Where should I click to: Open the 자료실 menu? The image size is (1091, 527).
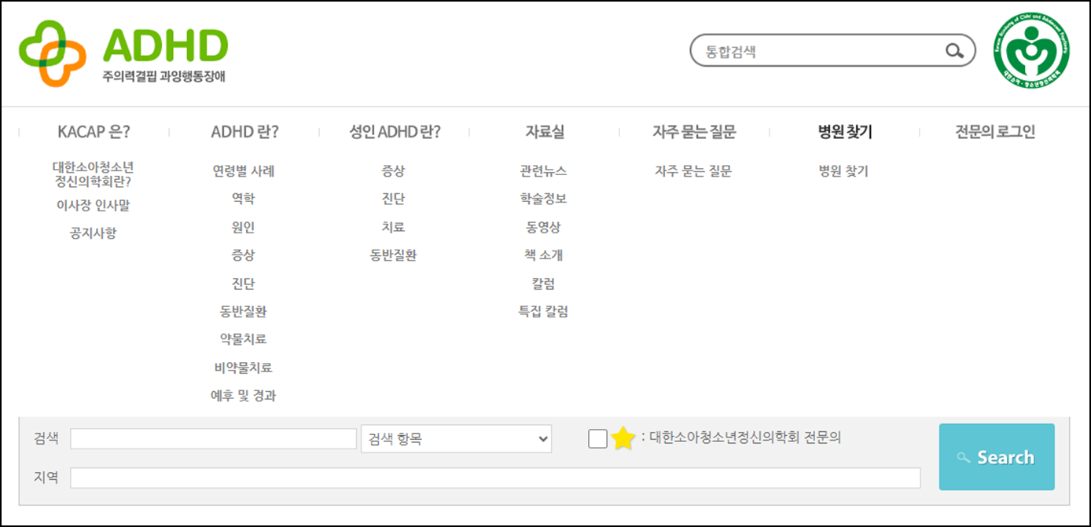(544, 132)
